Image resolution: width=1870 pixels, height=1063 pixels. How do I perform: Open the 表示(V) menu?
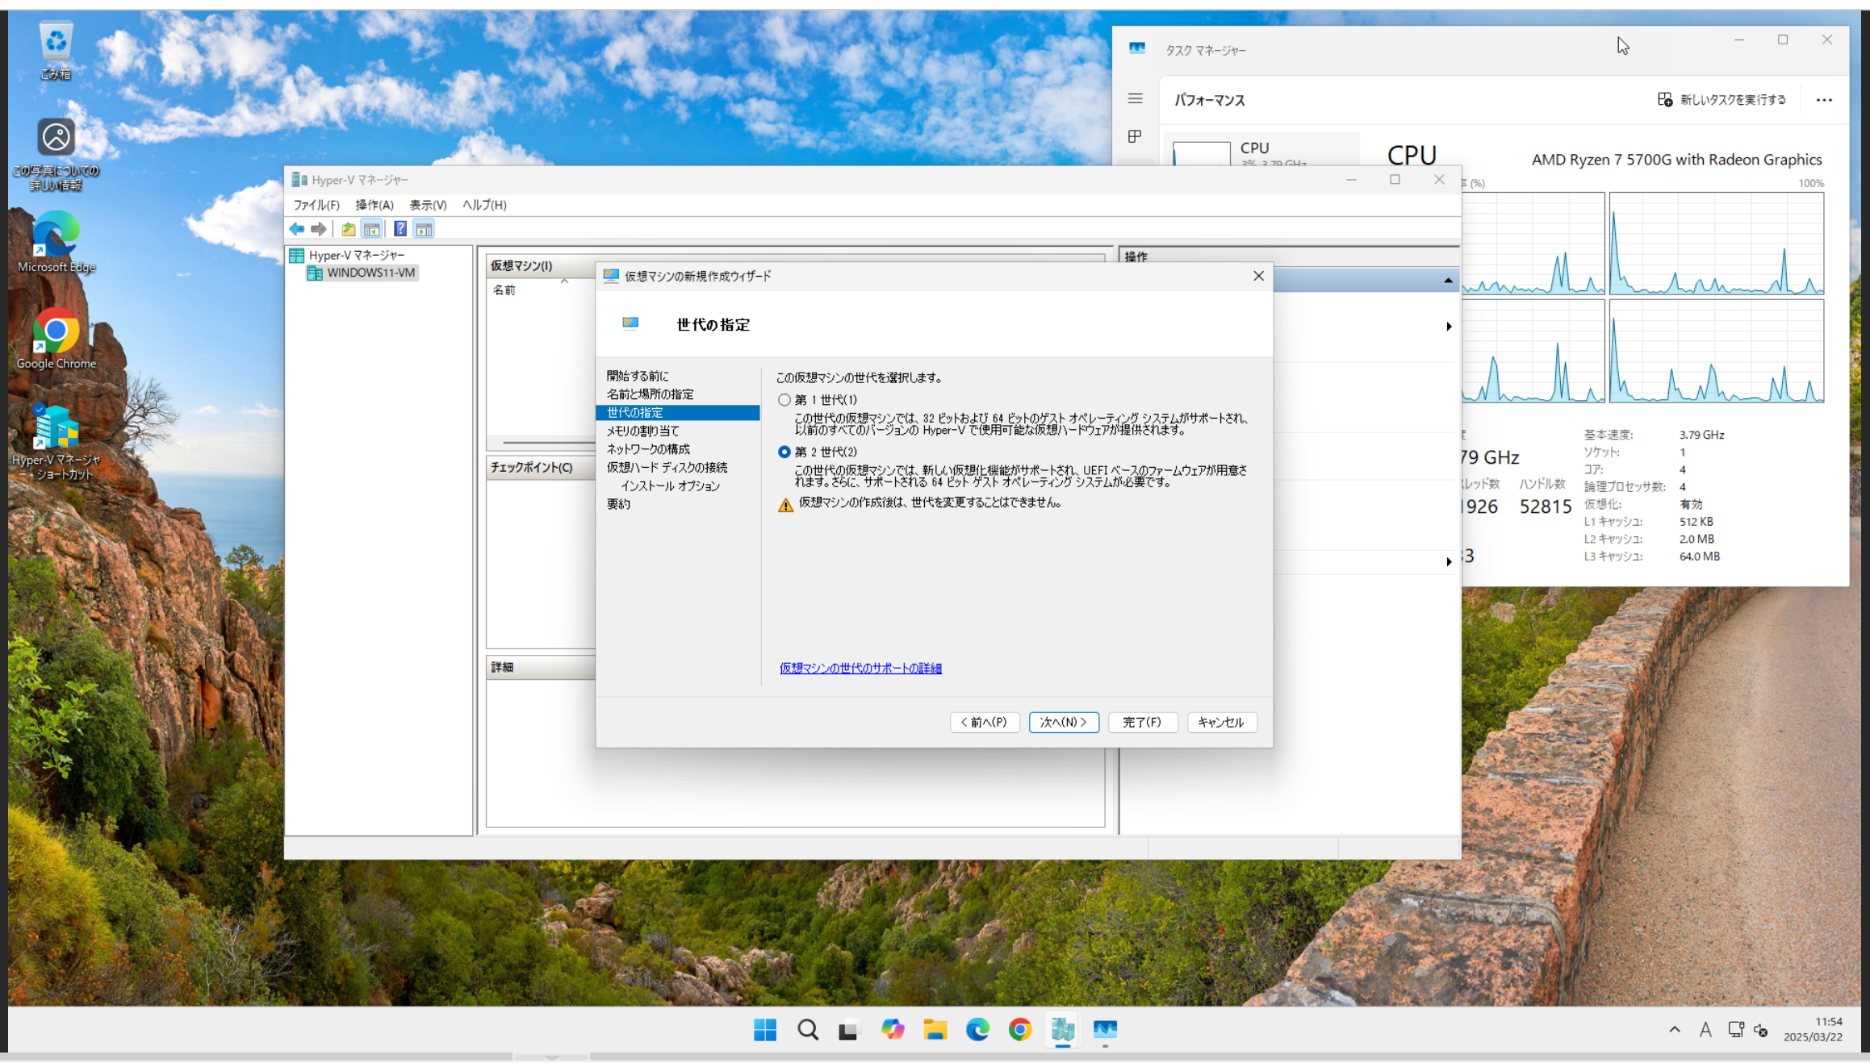point(427,205)
